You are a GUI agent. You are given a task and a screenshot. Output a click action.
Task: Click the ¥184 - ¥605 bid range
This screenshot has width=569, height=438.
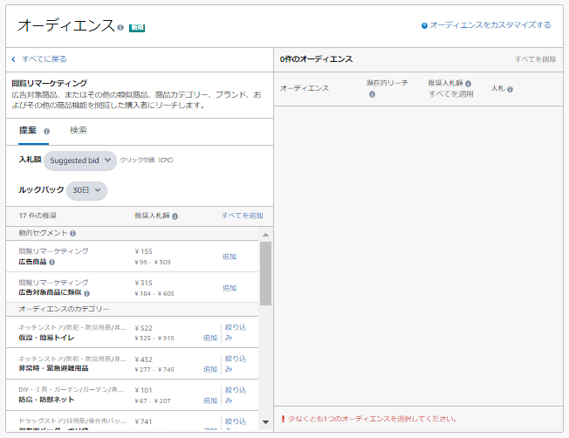154,293
